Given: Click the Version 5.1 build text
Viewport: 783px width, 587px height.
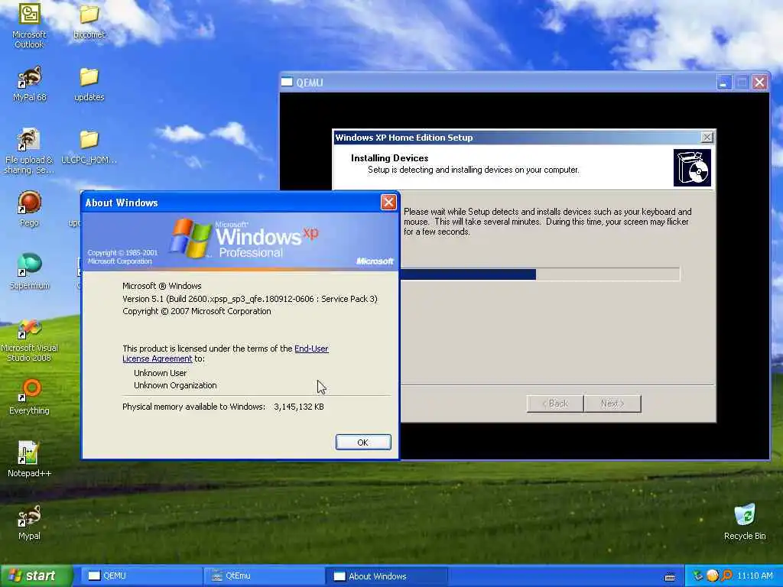Looking at the screenshot, I should coord(250,299).
